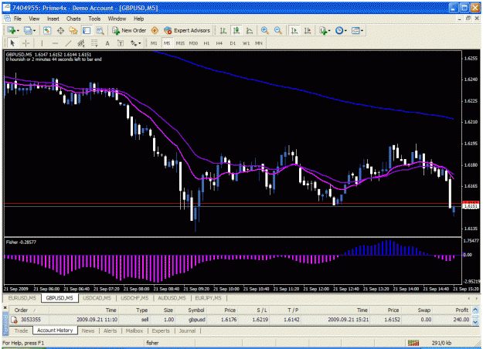Toggle Expert Advisors on or off
This screenshot has height=349, width=483.
(x=187, y=30)
